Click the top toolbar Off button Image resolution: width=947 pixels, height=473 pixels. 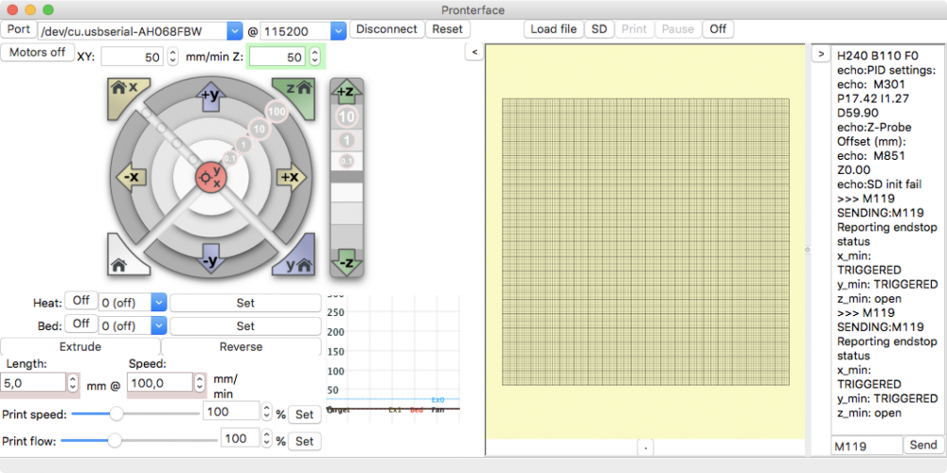718,29
